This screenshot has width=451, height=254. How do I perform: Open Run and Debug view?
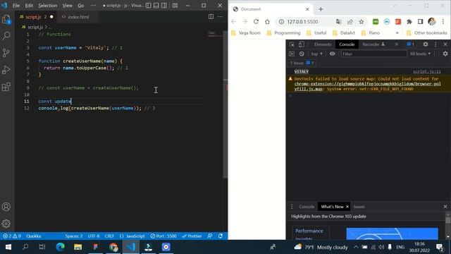pyautogui.click(x=6, y=70)
